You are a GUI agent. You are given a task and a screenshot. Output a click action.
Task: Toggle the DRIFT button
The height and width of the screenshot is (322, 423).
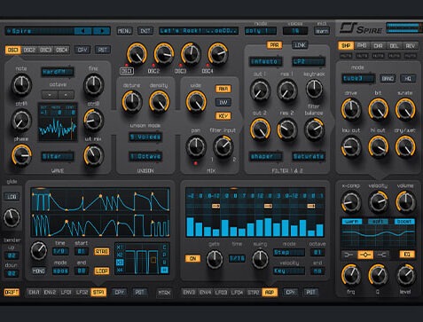click(12, 293)
